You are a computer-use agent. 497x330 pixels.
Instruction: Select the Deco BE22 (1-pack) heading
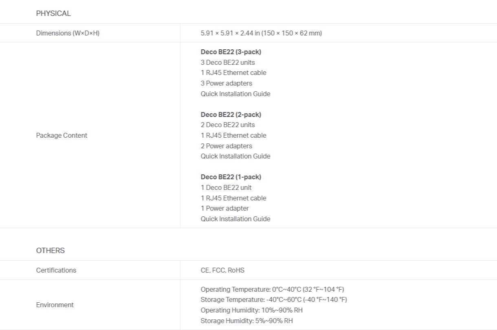(x=231, y=177)
